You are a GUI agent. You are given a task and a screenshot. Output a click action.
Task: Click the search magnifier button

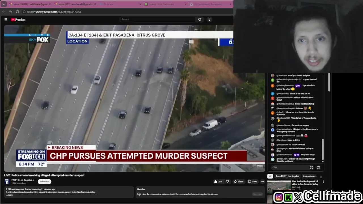(x=200, y=19)
